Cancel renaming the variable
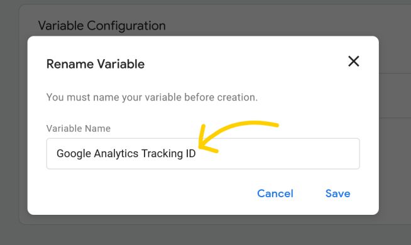411x245 pixels. [x=275, y=193]
